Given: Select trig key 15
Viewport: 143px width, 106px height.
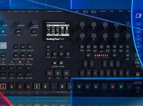Looking at the screenshot, I should (121, 86).
